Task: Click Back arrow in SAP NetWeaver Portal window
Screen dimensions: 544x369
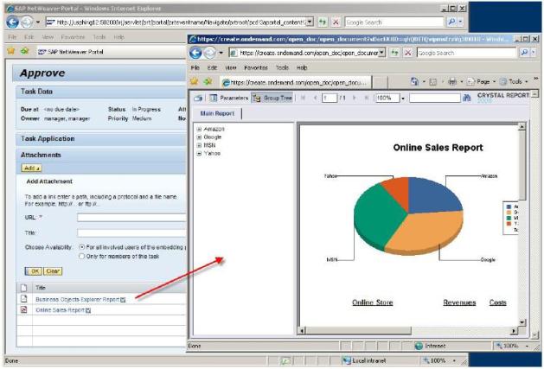Action: pyautogui.click(x=12, y=22)
